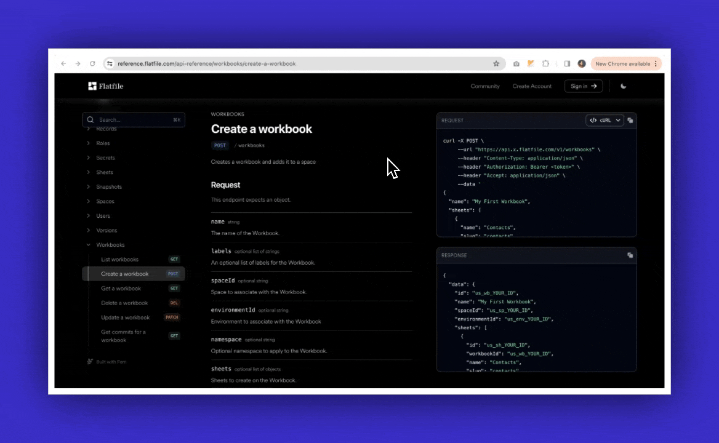
Task: Click the Chrome profile avatar
Action: (582, 63)
